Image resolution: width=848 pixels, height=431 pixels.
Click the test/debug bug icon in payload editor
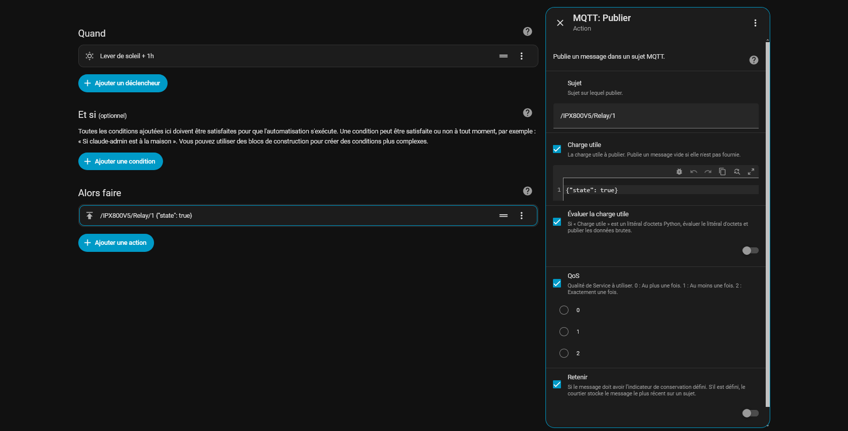click(679, 172)
